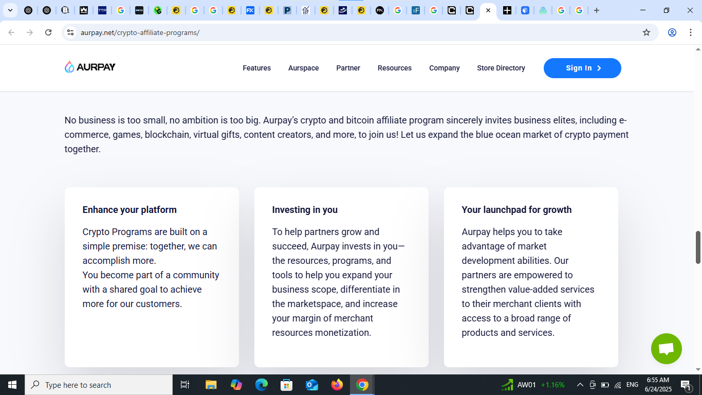
Task: Open File Explorer from the taskbar
Action: tap(211, 385)
